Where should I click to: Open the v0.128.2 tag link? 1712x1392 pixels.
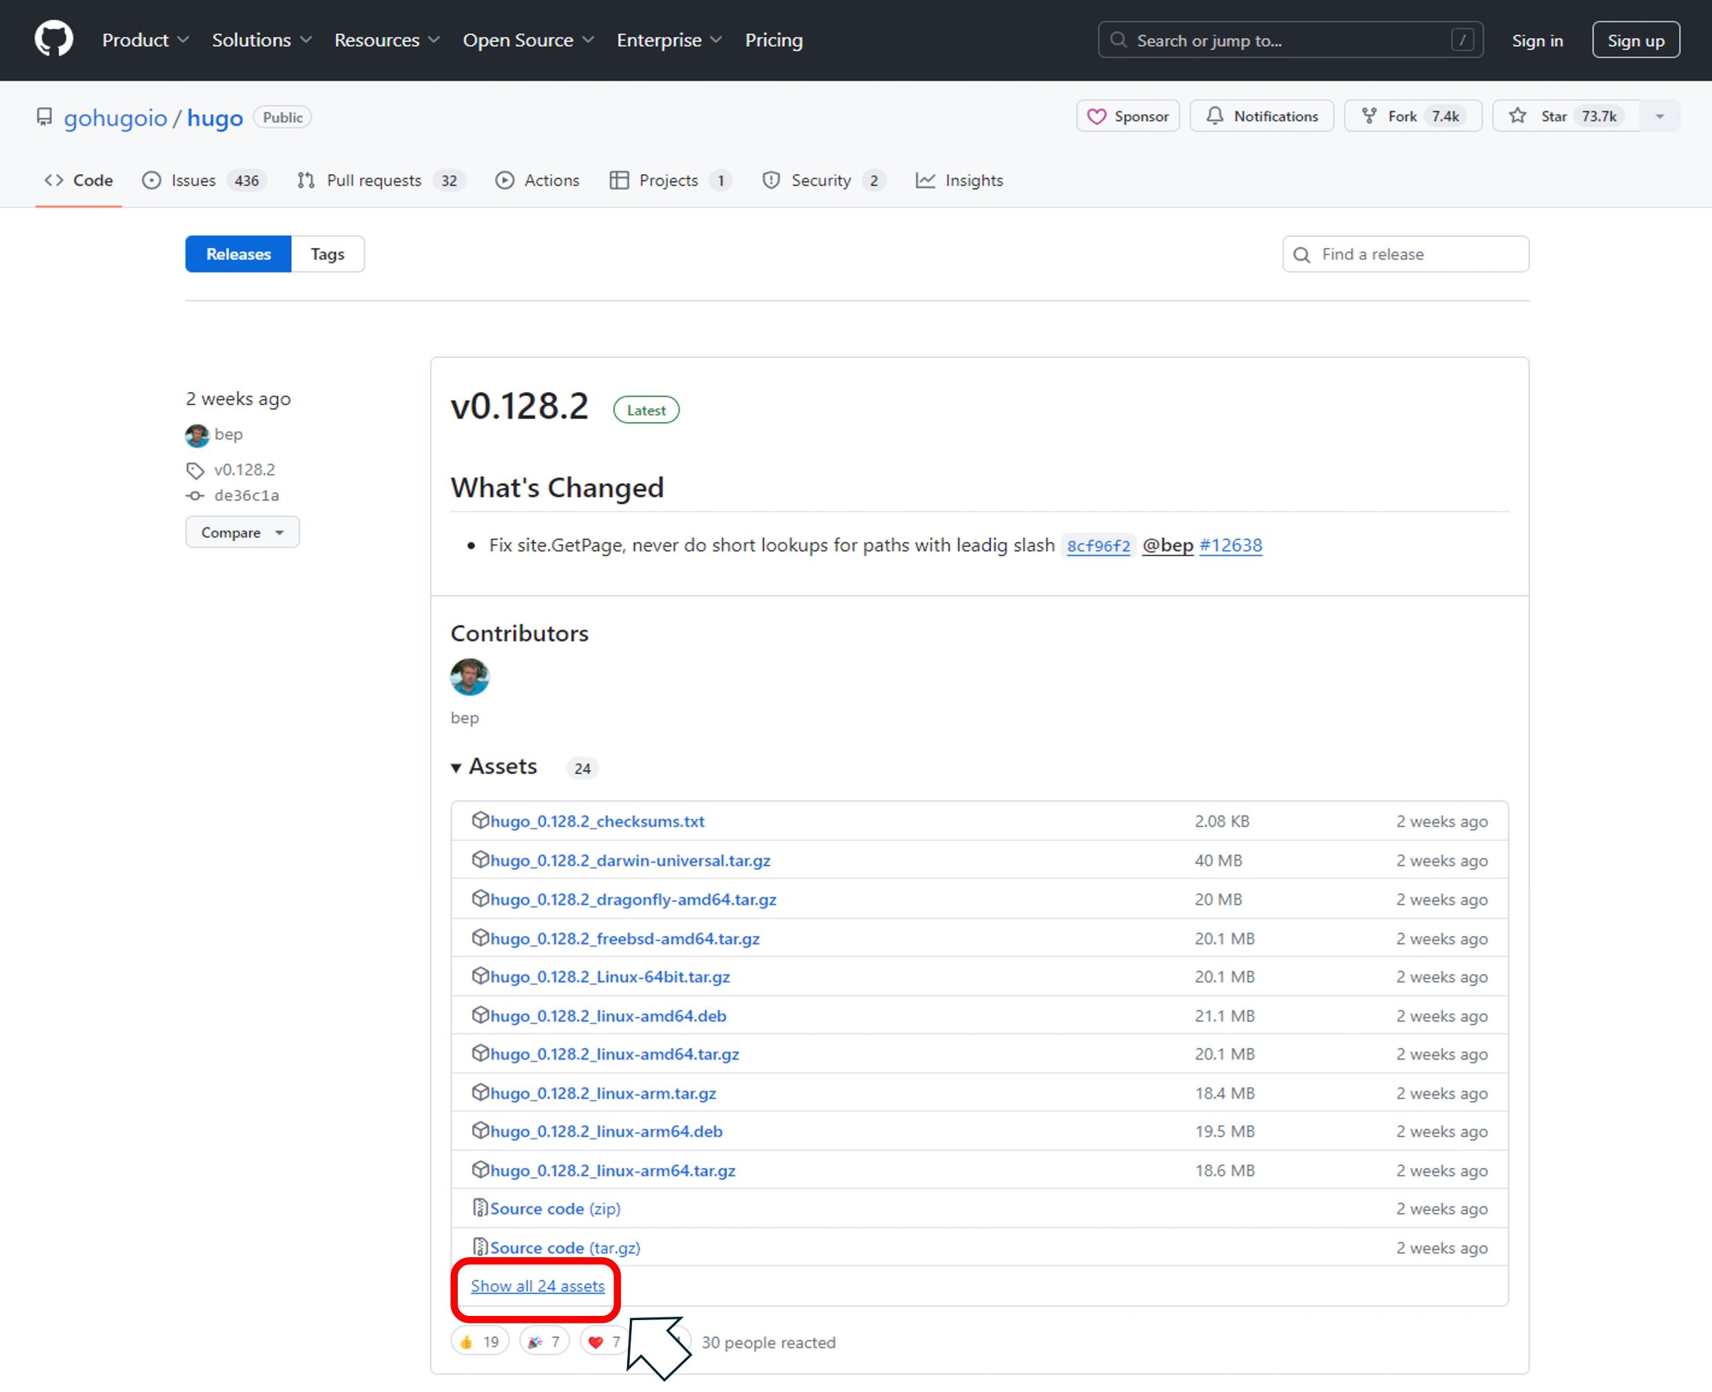(244, 470)
